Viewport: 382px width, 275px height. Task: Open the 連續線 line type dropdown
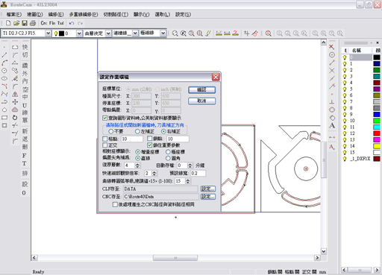tap(135, 33)
